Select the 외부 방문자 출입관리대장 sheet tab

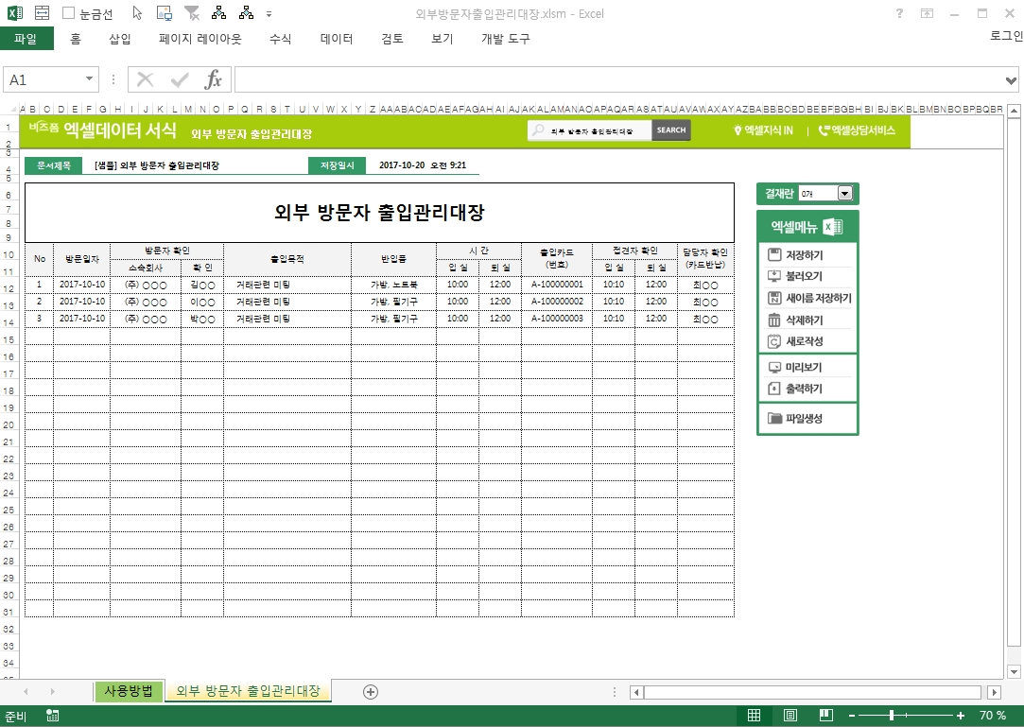[248, 691]
